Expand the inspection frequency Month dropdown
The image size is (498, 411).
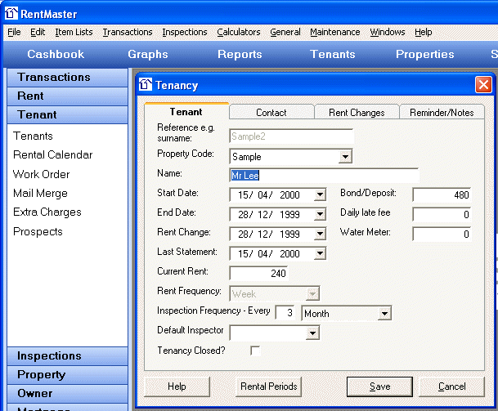(384, 313)
